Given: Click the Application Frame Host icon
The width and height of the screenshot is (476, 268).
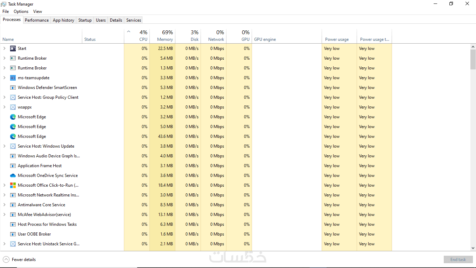Looking at the screenshot, I should pos(13,166).
